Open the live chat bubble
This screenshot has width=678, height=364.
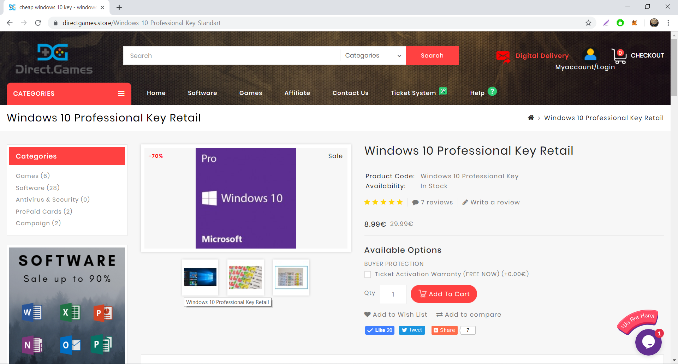pos(648,342)
